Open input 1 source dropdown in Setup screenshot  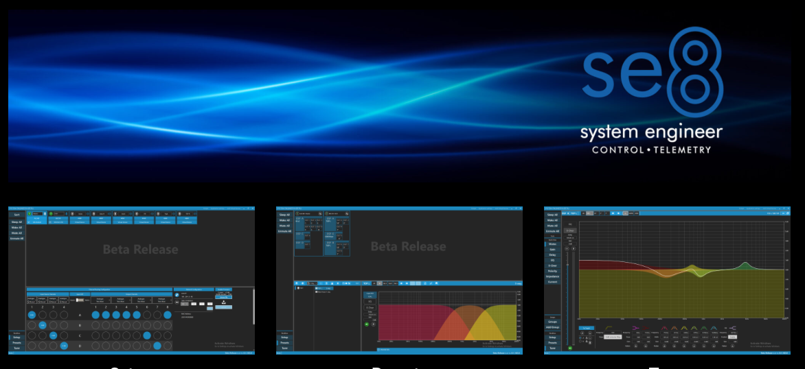32,300
